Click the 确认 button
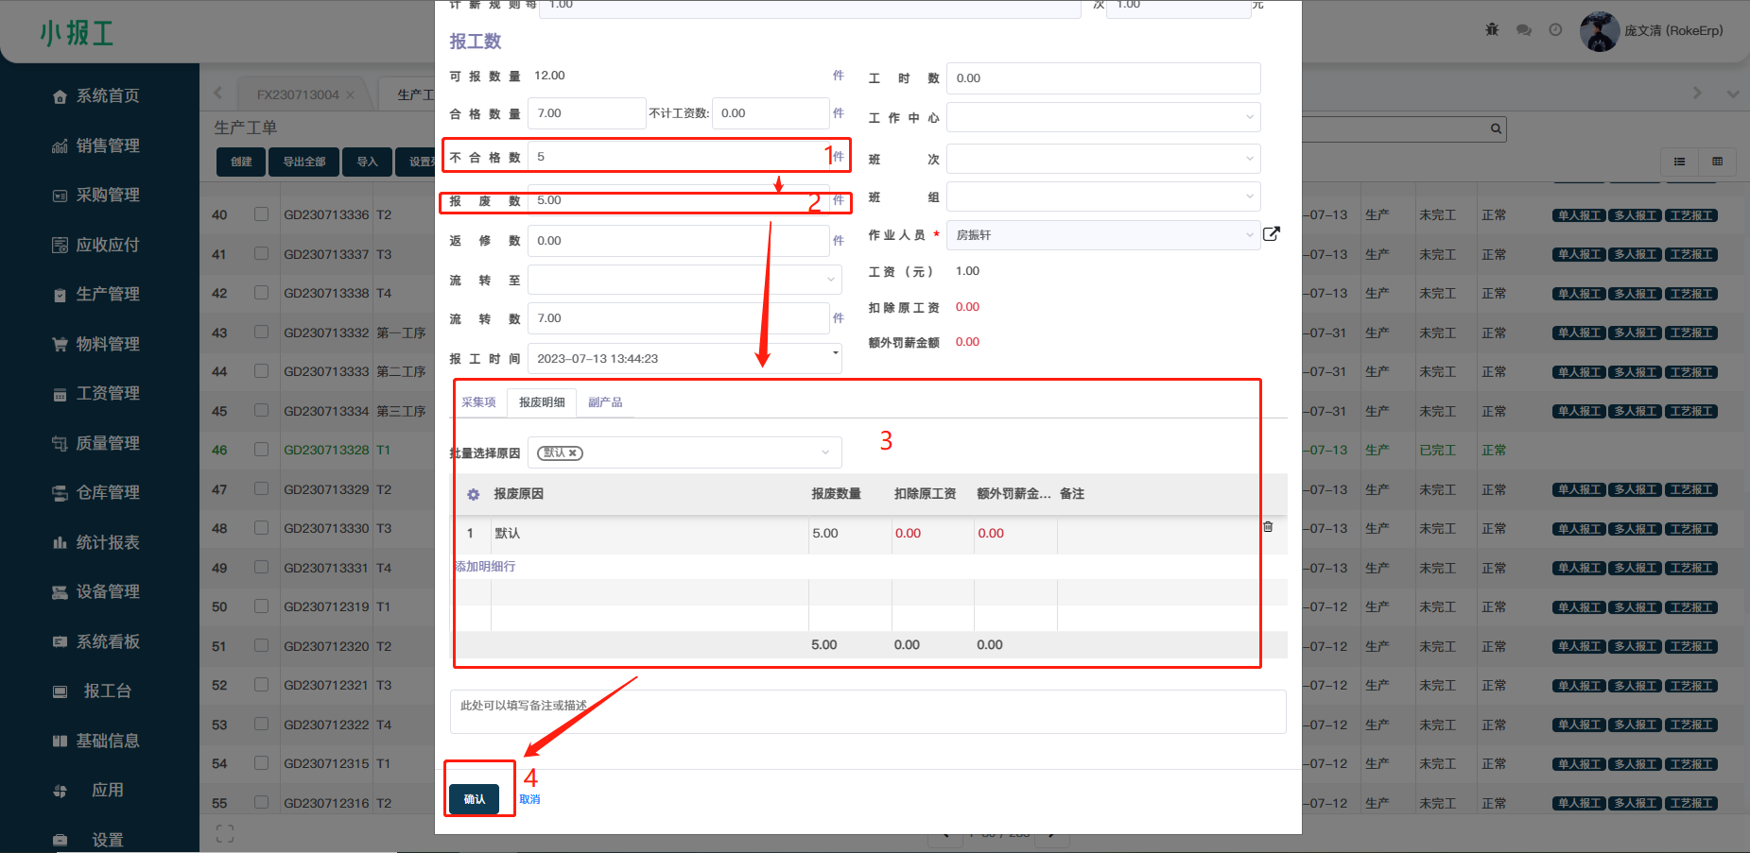Screen dimensions: 1750x853 coord(474,799)
